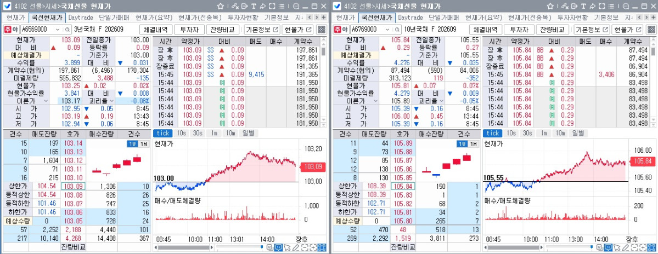Click share arrow icon in left window title
The height and width of the screenshot is (254, 658).
pyautogui.click(x=263, y=6)
